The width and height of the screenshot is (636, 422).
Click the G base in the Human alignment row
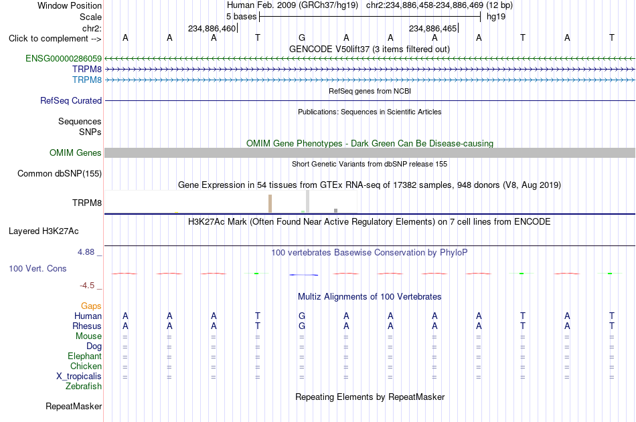[302, 316]
